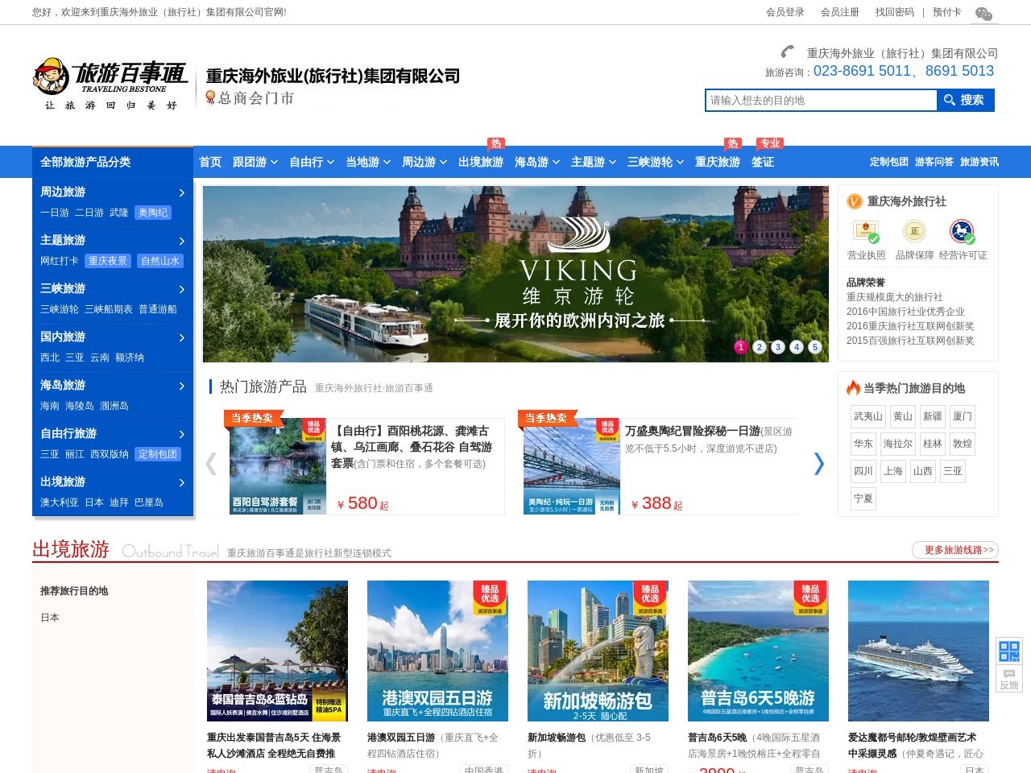Click the 总商会门市 medal icon

[210, 97]
